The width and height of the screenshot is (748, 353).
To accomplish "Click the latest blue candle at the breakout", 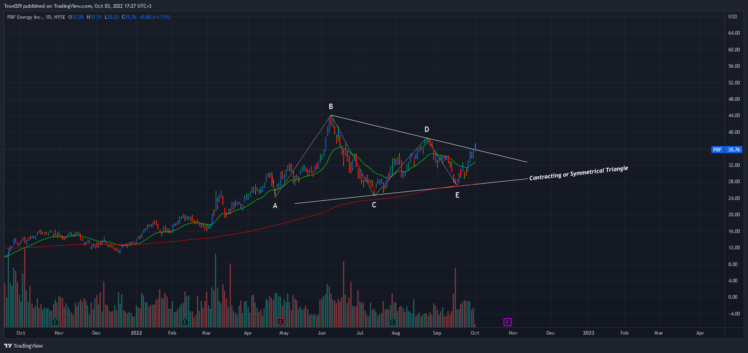I will pyautogui.click(x=475, y=147).
